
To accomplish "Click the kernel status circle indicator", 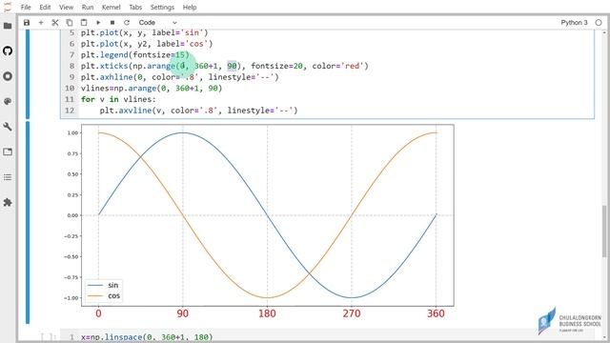I will [599, 23].
